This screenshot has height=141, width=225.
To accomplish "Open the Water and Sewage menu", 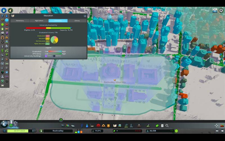I will point(87,125).
